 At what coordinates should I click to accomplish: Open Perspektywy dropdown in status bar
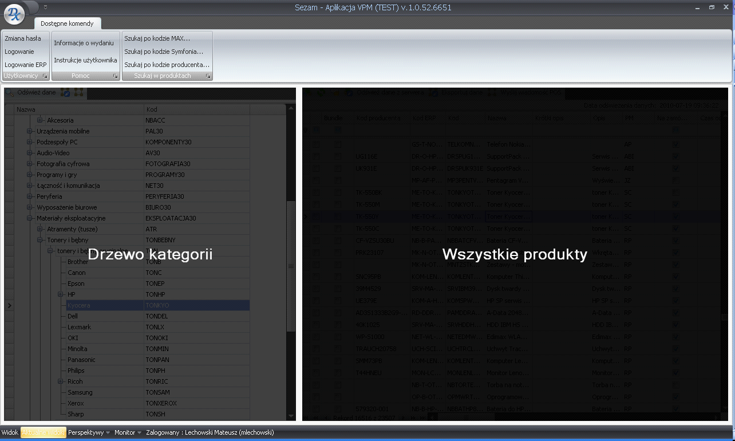[89, 432]
